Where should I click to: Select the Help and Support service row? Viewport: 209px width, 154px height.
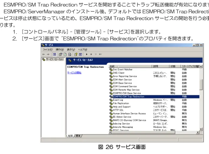154,107
